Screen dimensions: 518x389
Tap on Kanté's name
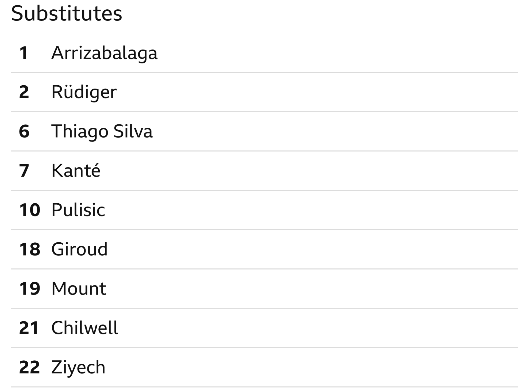coord(76,170)
